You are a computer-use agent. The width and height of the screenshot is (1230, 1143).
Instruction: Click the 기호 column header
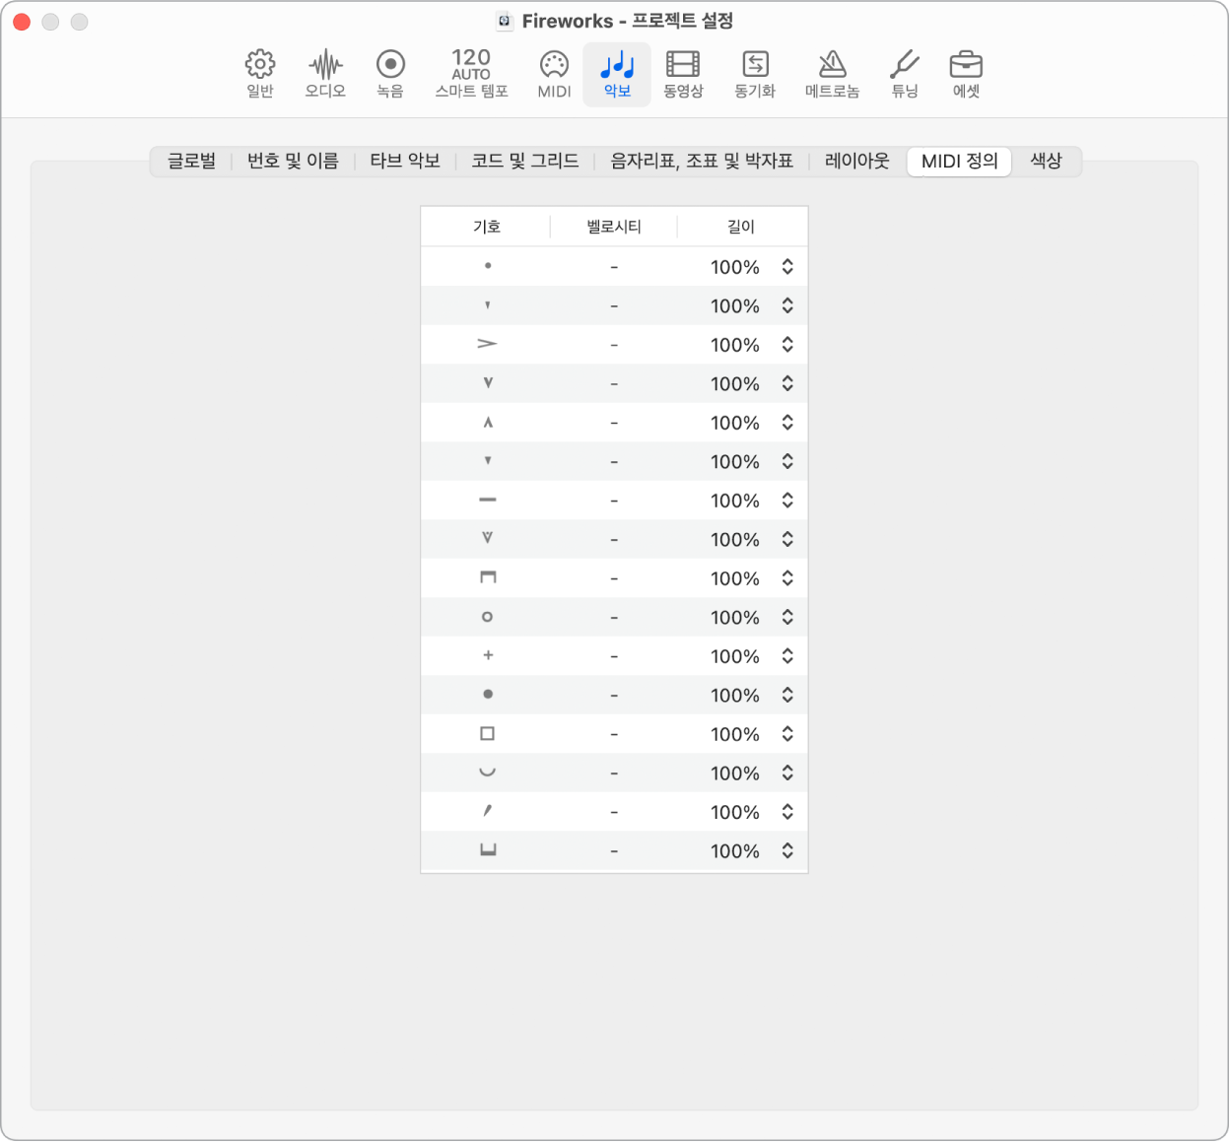coord(486,227)
